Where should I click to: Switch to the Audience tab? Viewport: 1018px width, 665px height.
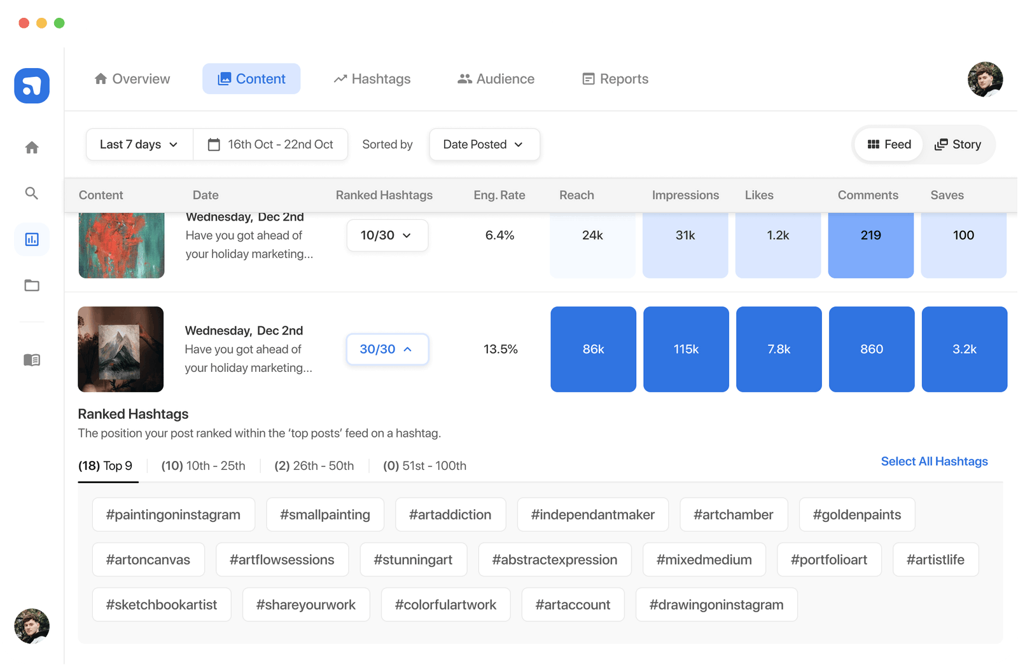[495, 79]
